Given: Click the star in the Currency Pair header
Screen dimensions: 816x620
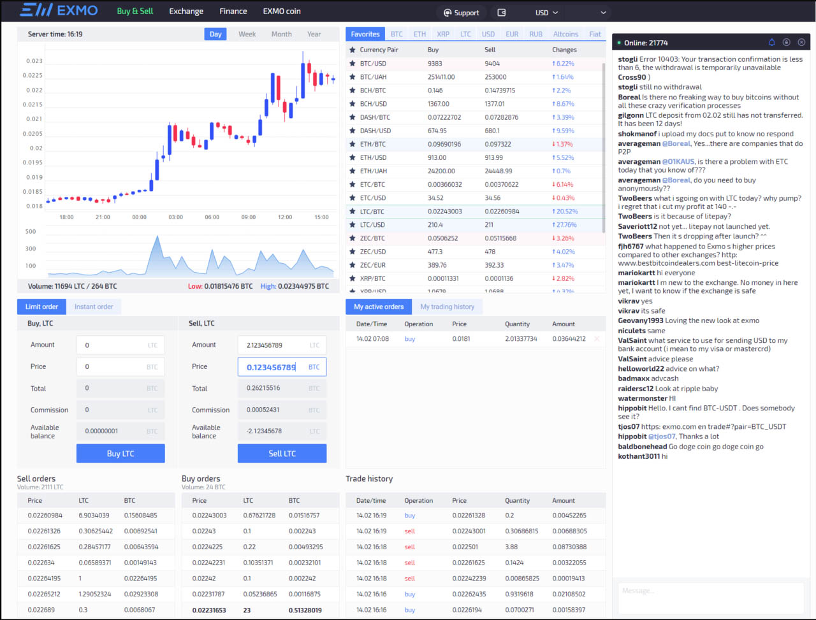Looking at the screenshot, I should coord(352,50).
